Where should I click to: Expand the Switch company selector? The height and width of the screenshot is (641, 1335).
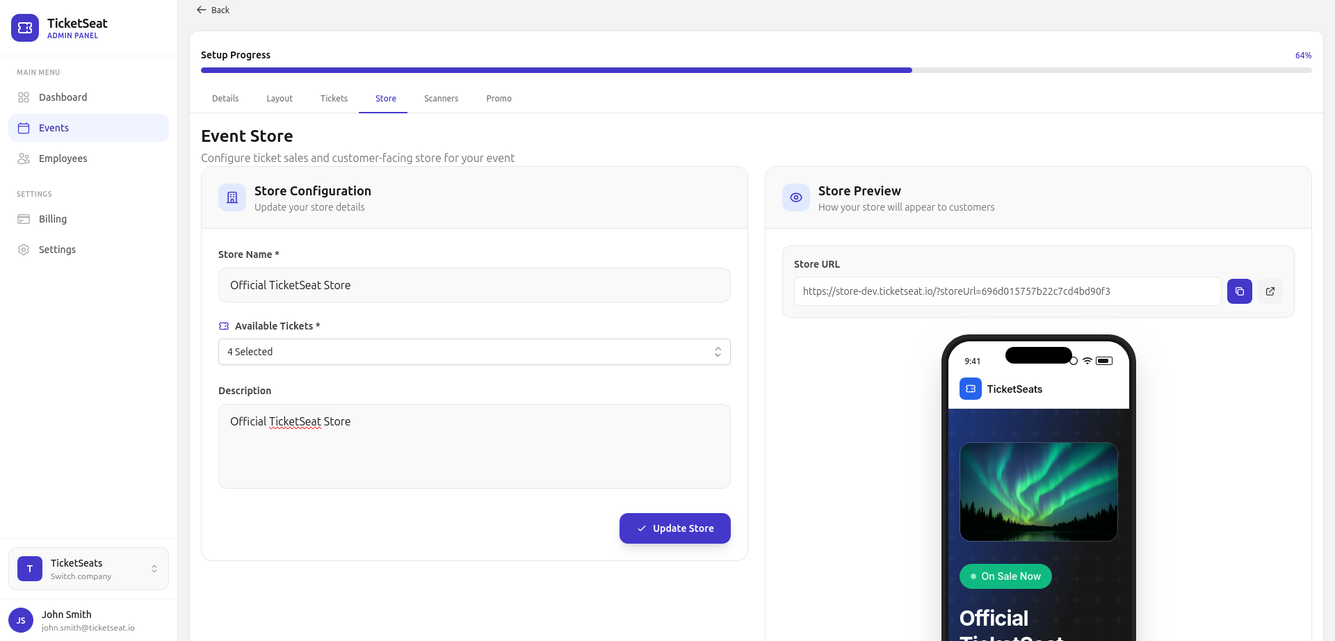[x=88, y=569]
